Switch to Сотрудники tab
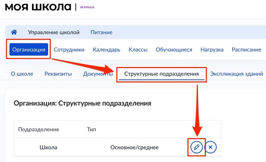266x162 pixels. tap(69, 50)
